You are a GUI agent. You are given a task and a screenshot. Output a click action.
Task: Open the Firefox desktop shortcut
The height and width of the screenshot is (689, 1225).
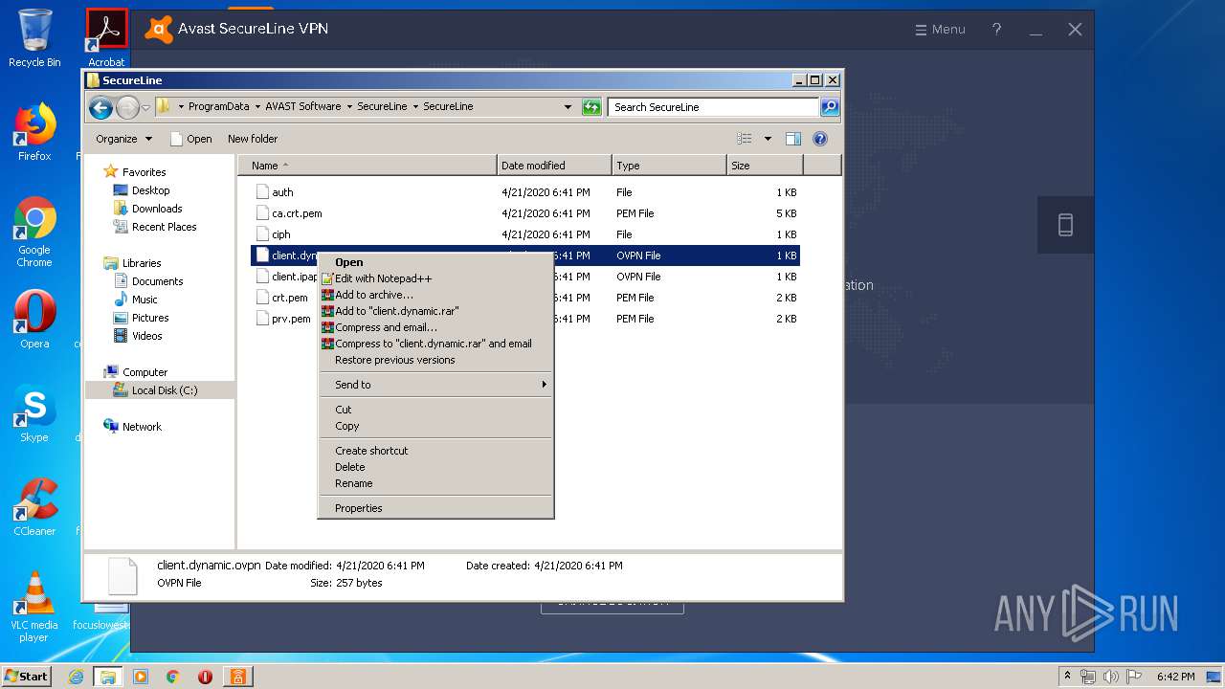(x=34, y=132)
